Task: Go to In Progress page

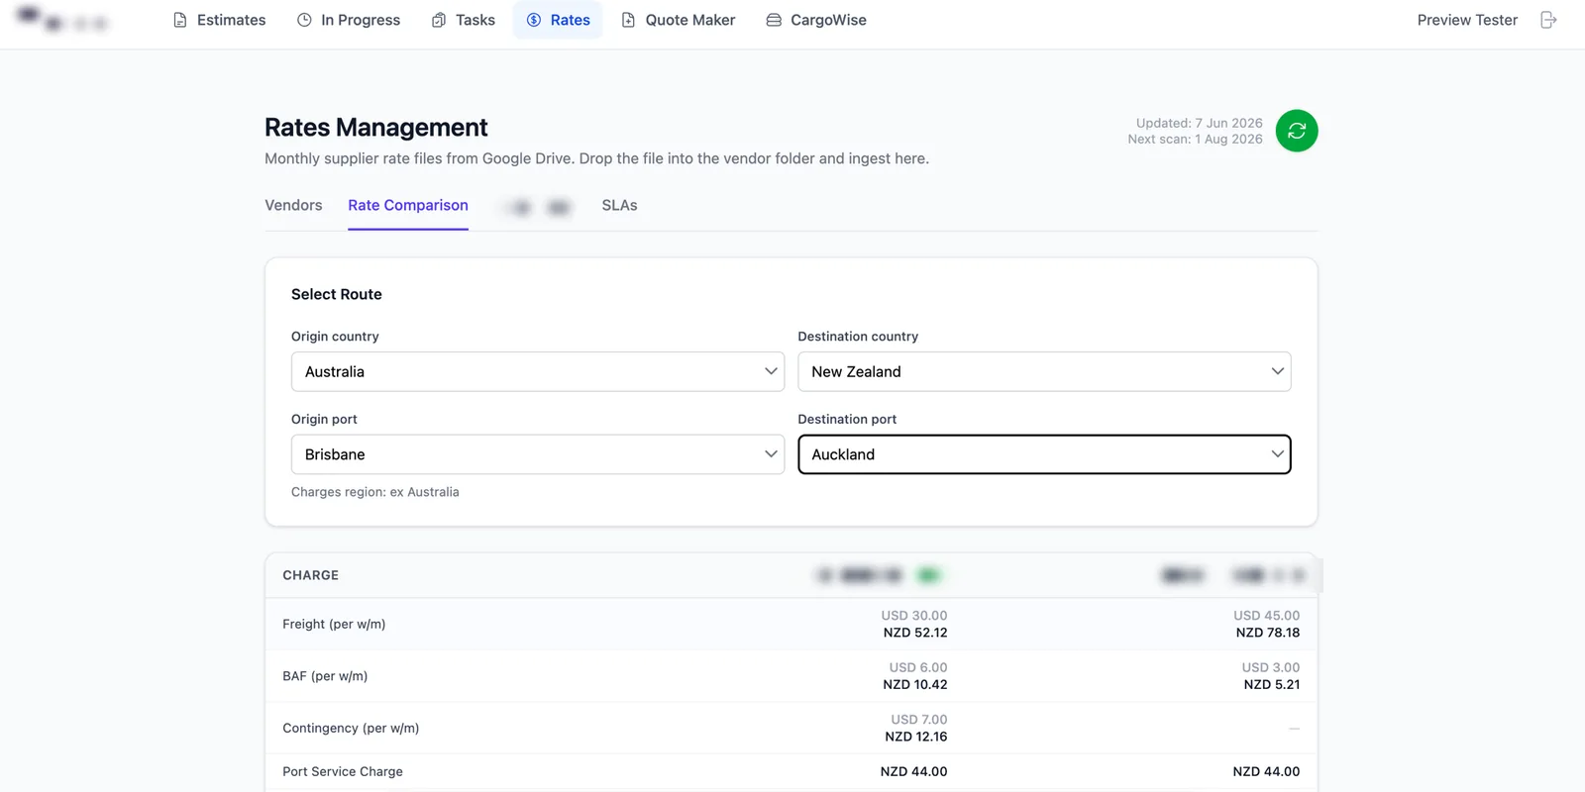Action: point(349,20)
